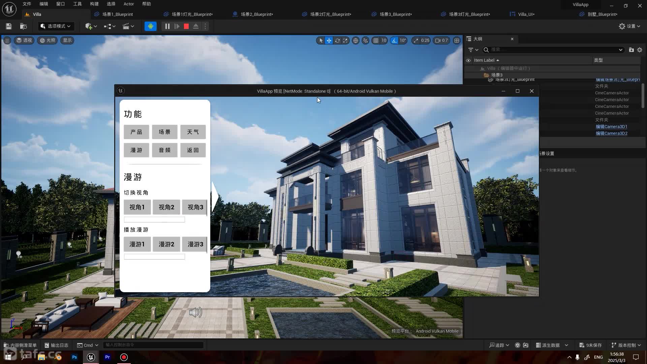Click the 产品 button in preview
Screen dimensions: 647x364
(x=136, y=132)
